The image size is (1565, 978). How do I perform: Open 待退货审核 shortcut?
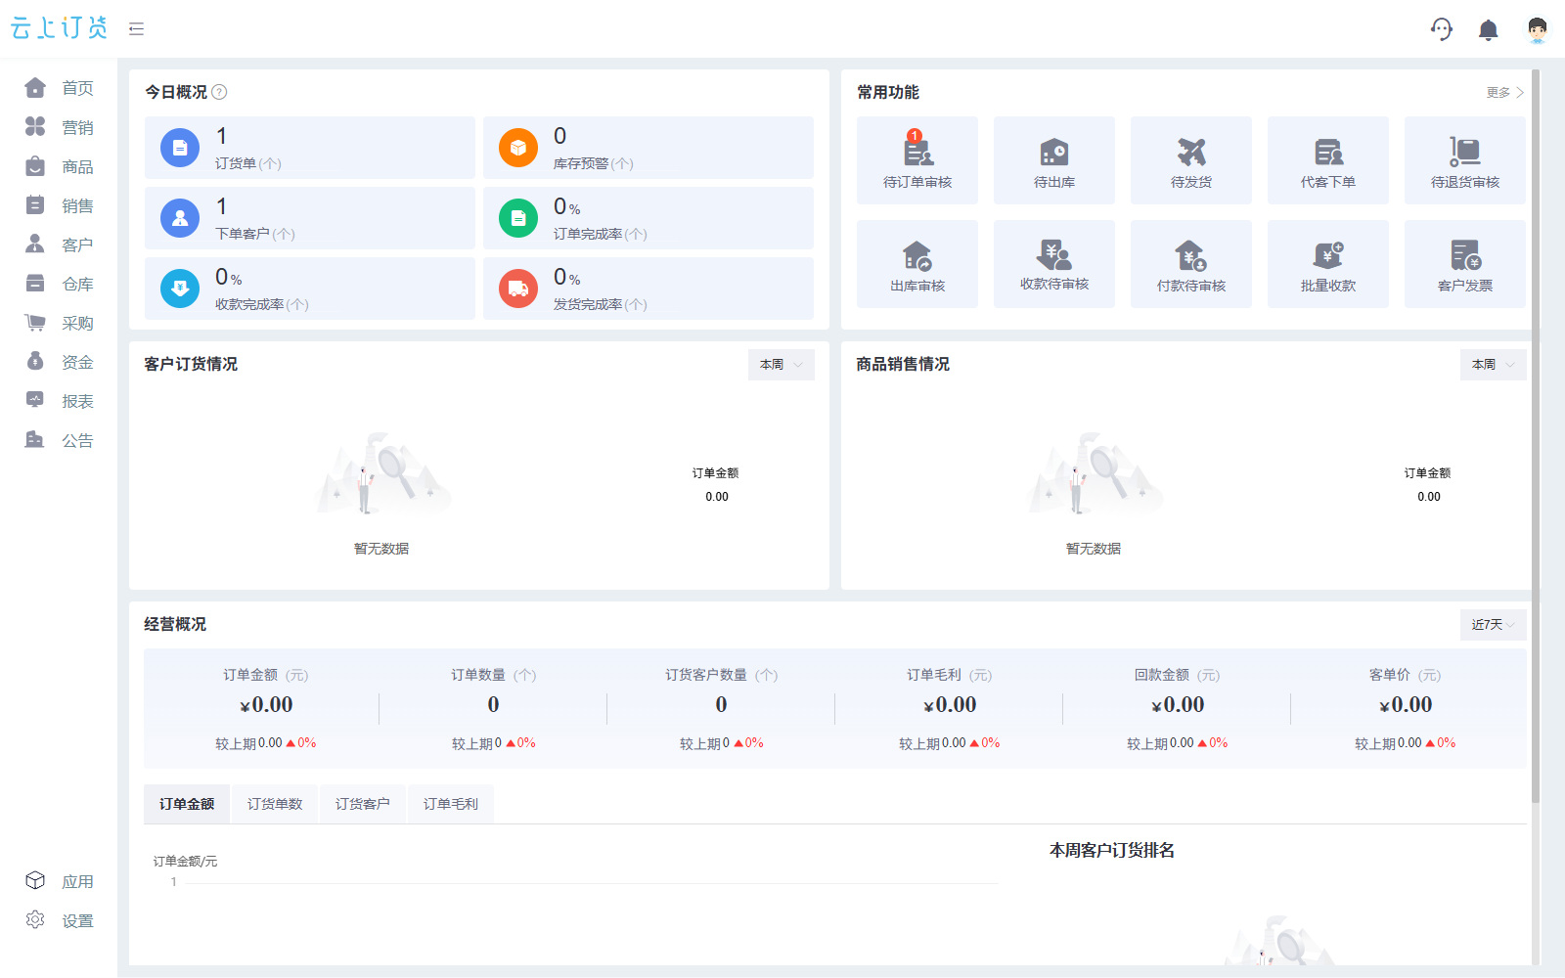point(1465,160)
